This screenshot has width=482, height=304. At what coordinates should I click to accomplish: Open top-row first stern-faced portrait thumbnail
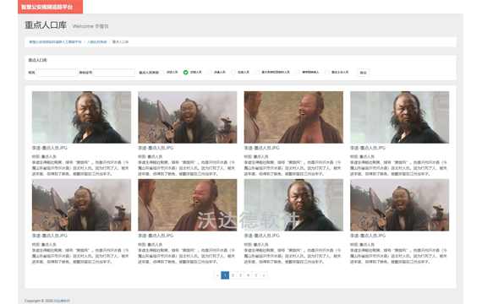click(81, 117)
